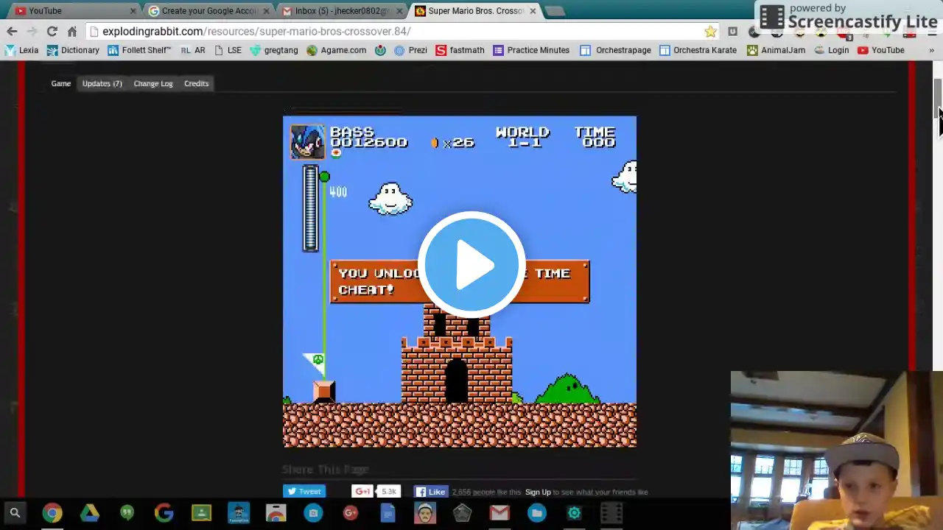Reload the current page
Screen dimensions: 943x530
[x=52, y=31]
